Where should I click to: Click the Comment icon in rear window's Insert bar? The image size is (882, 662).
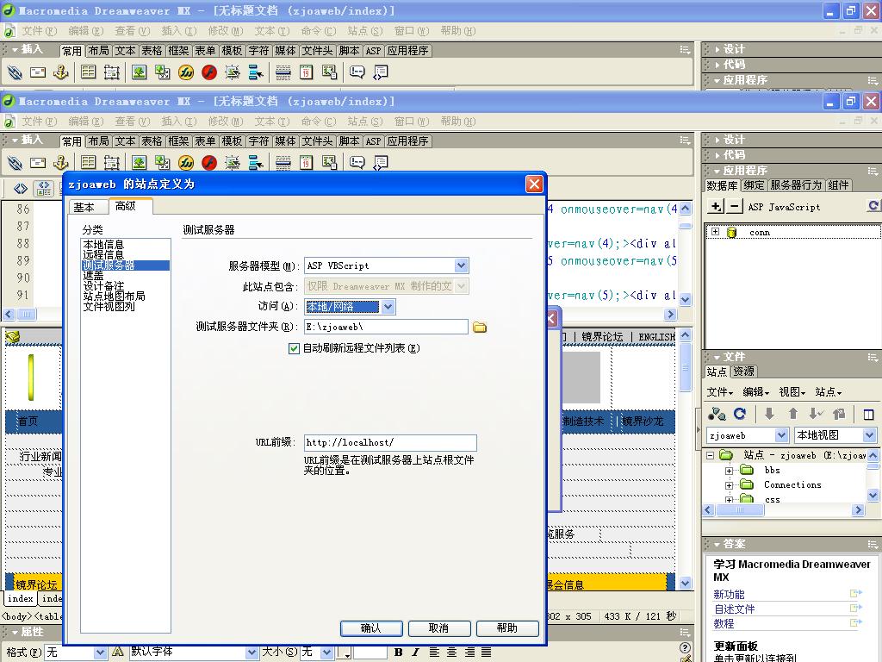[x=357, y=72]
